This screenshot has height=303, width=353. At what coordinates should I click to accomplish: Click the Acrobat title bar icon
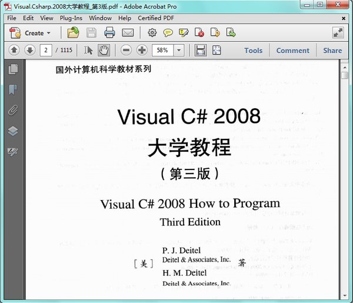tap(8, 6)
